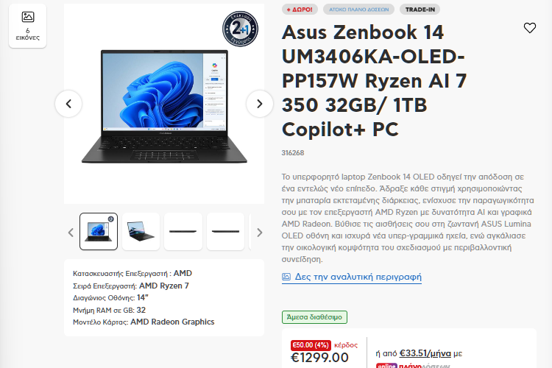Select fourth closed laptop thumbnail
The width and height of the screenshot is (552, 368).
point(226,231)
